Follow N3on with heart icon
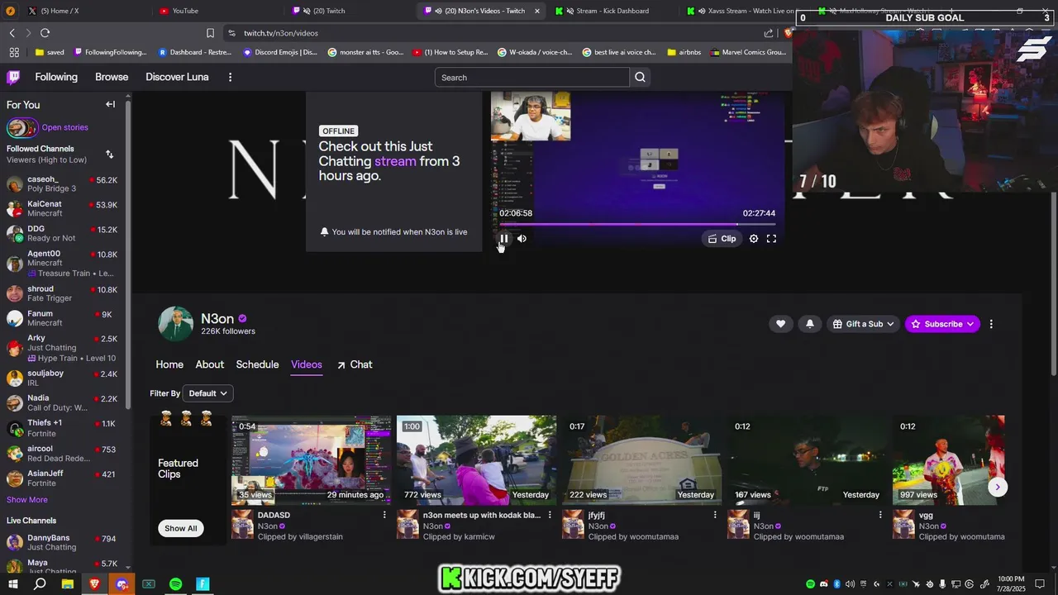Image resolution: width=1058 pixels, height=595 pixels. tap(780, 324)
